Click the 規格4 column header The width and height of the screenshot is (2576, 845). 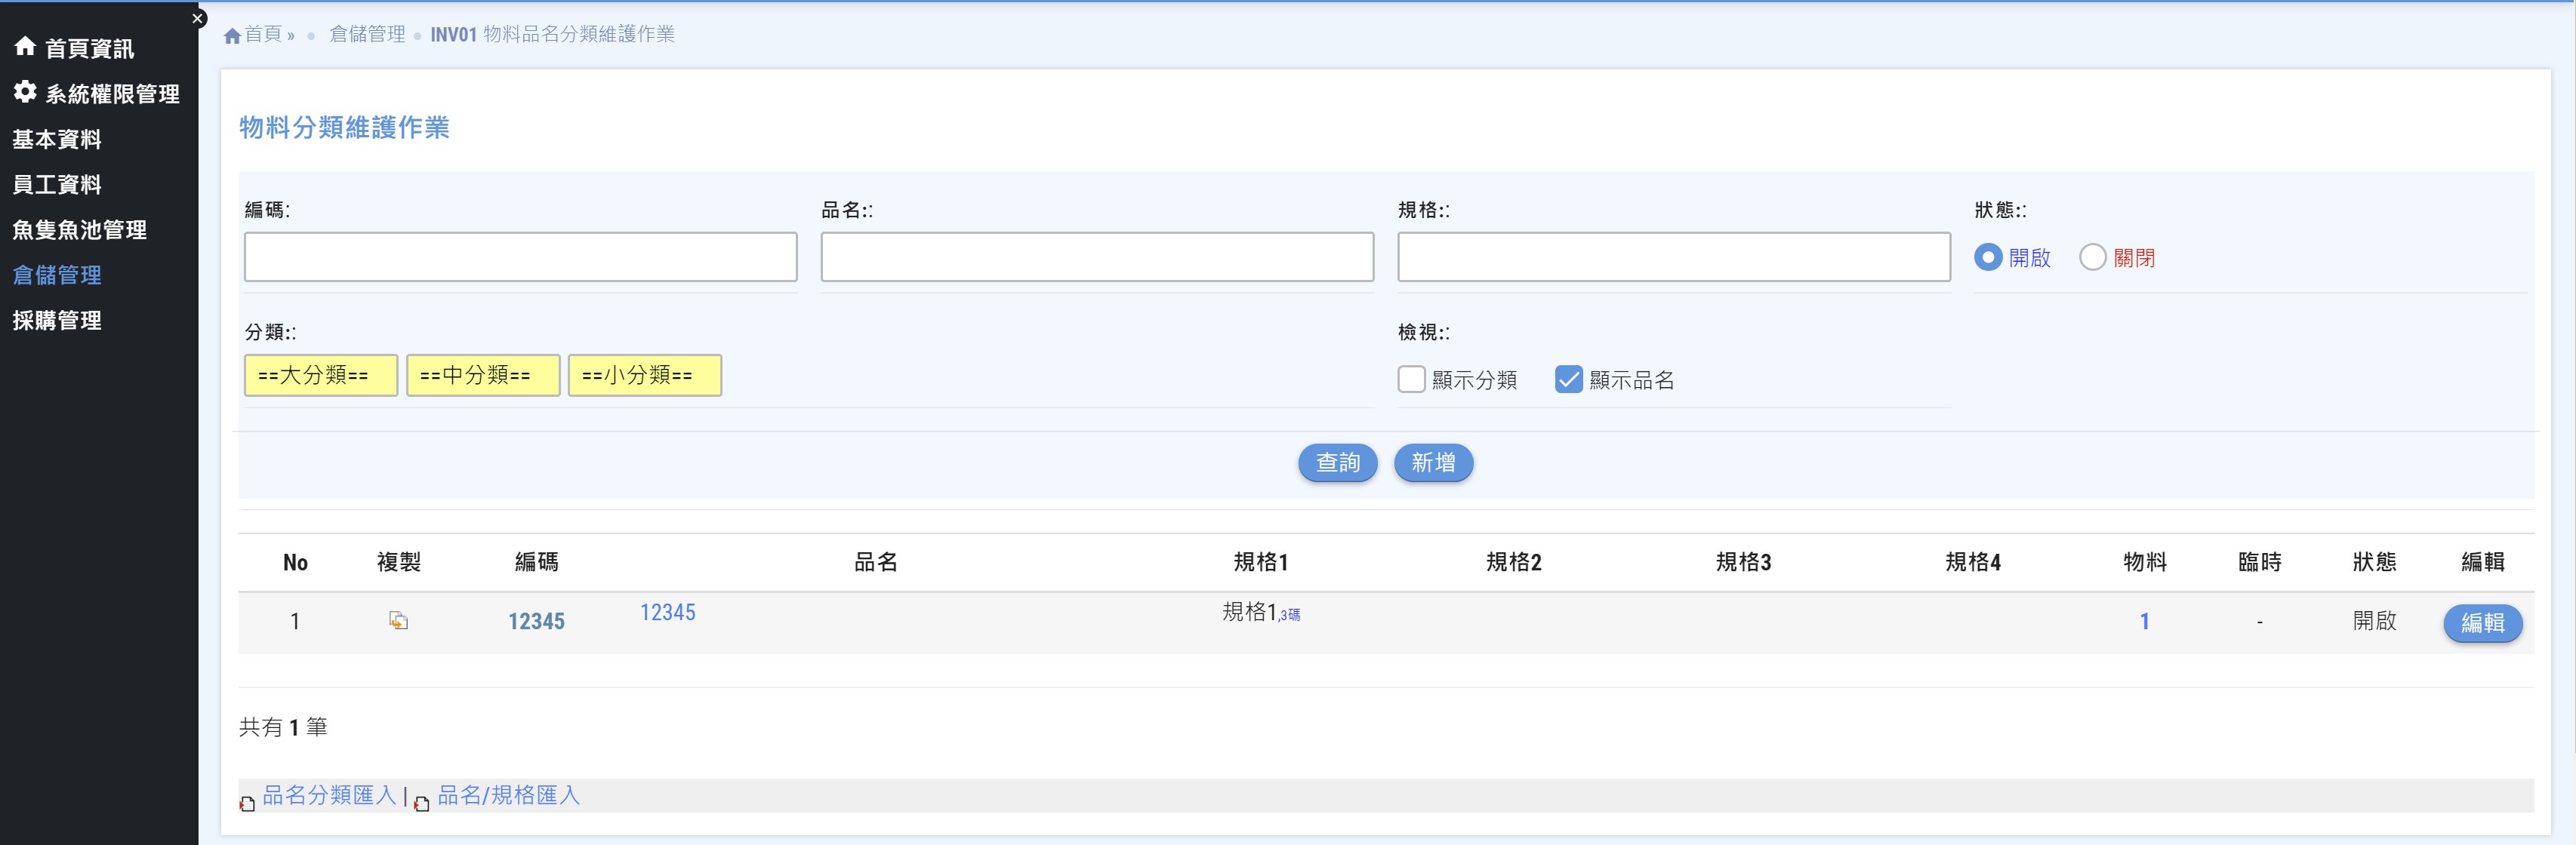[x=1972, y=562]
